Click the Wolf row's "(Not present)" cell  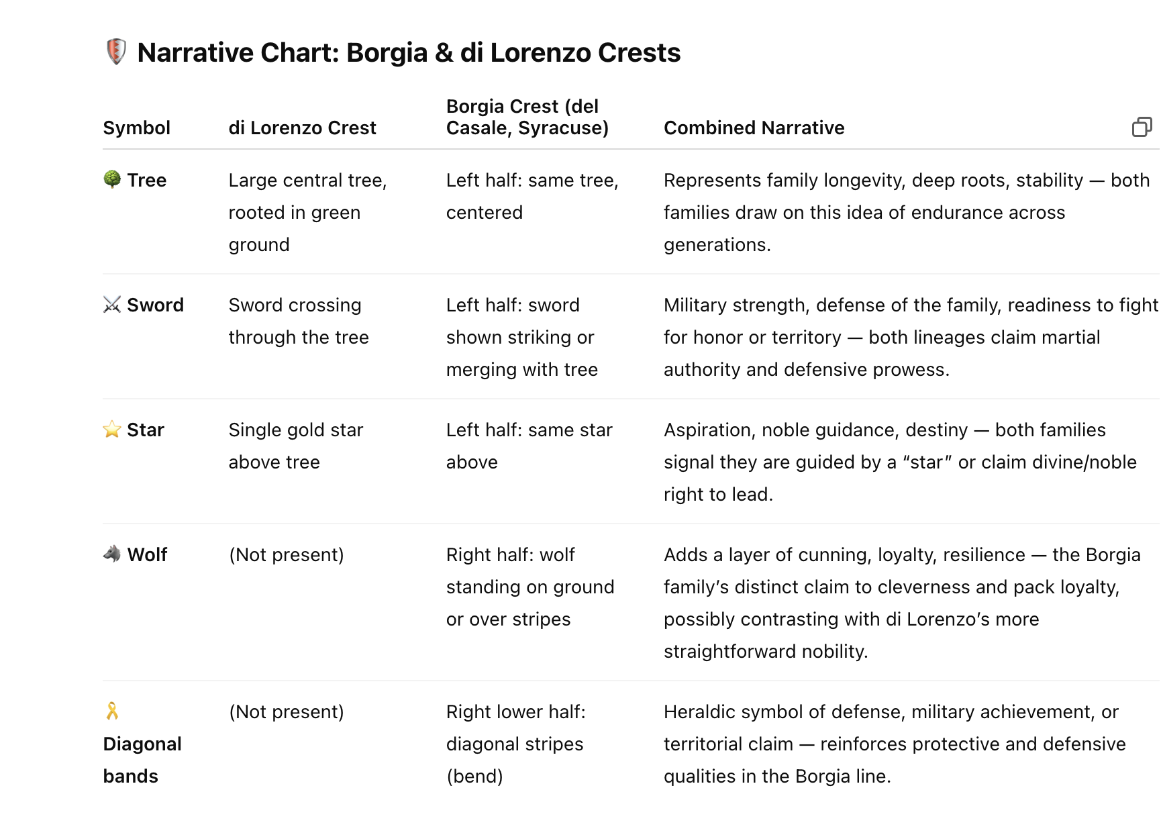click(x=286, y=554)
